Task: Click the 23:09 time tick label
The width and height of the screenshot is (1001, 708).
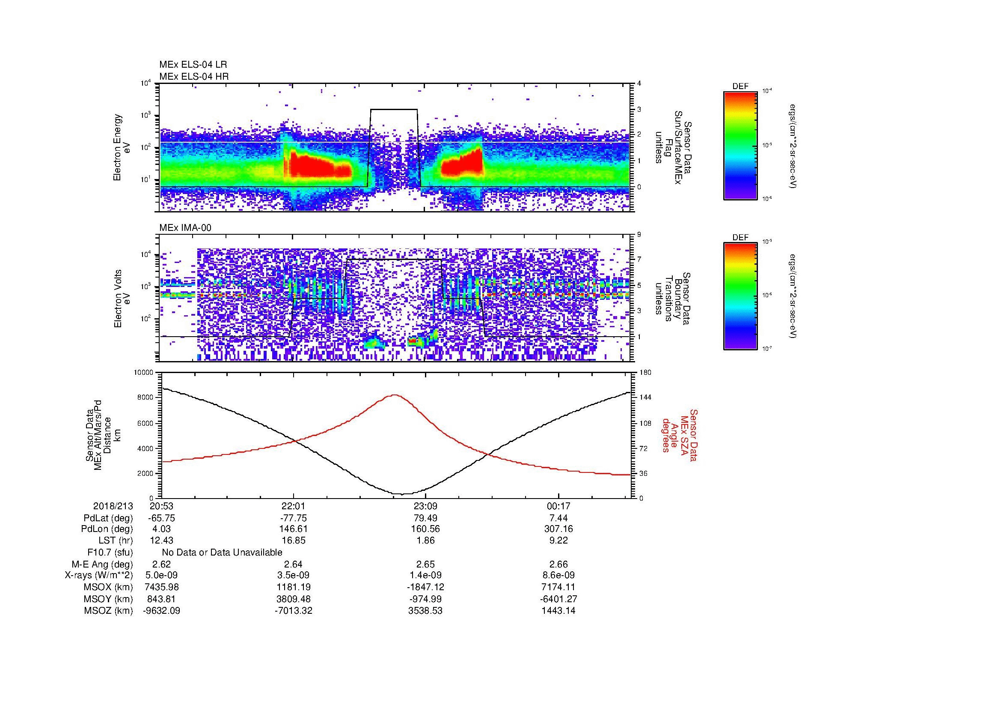Action: (x=425, y=506)
